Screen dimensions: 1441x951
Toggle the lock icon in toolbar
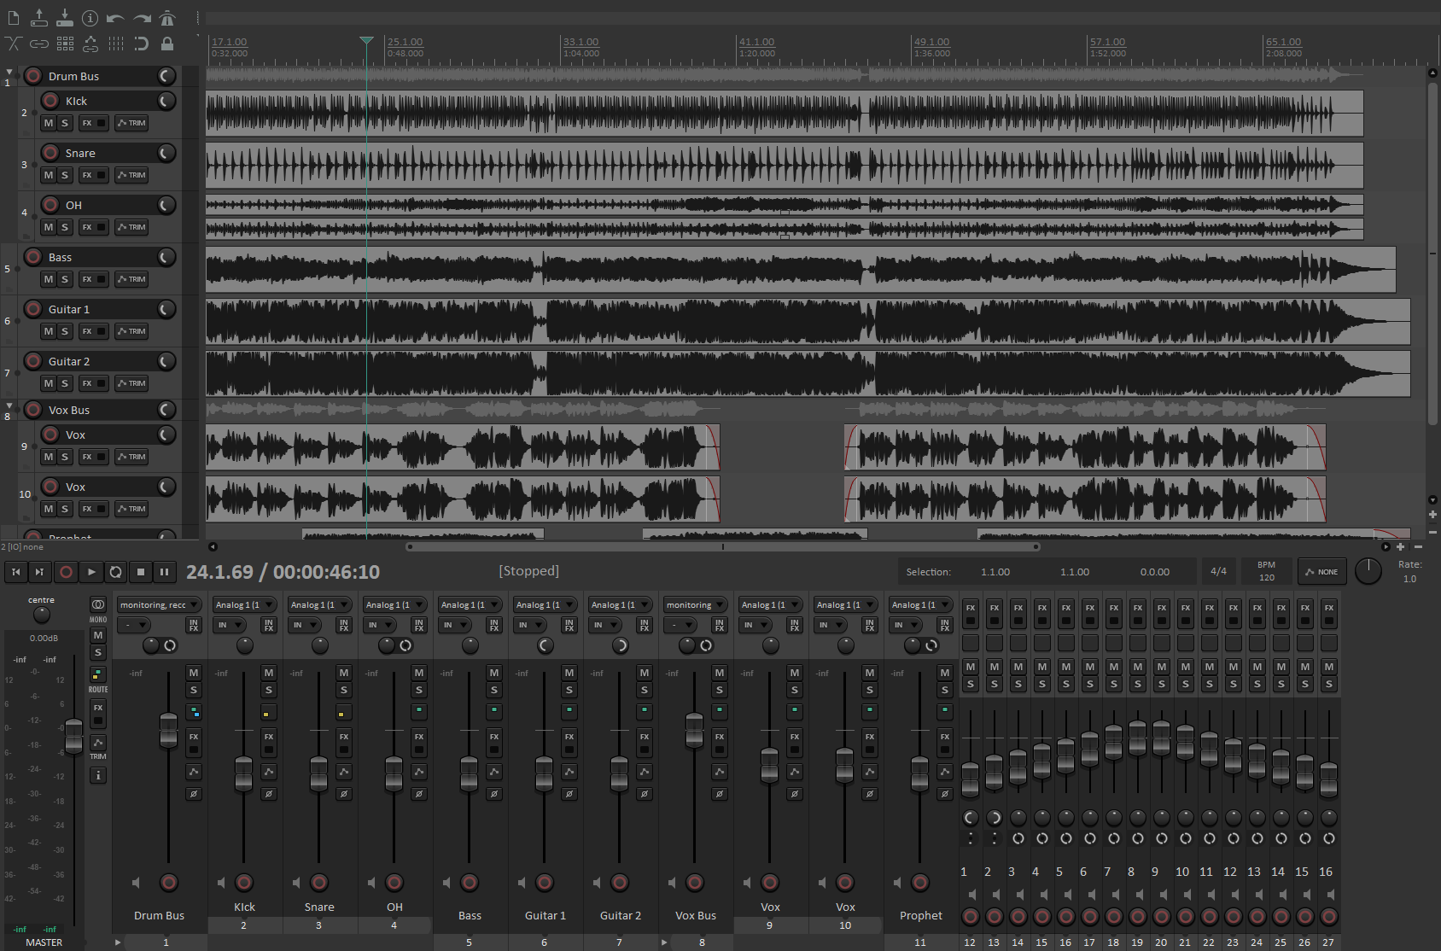[x=167, y=44]
